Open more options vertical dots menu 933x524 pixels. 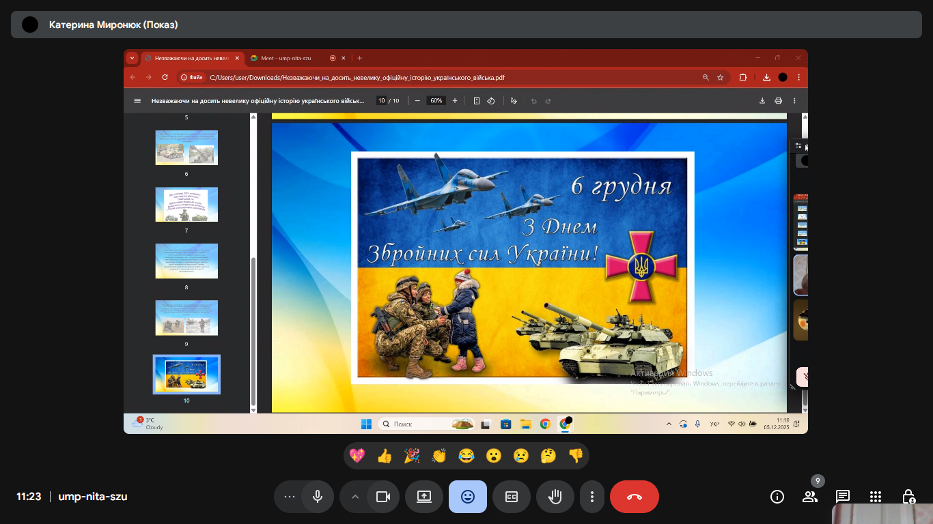tap(593, 497)
